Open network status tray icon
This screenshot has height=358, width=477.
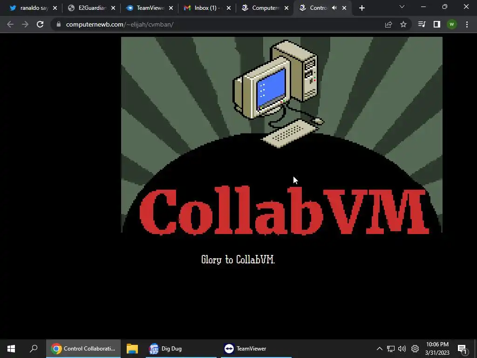pyautogui.click(x=391, y=349)
